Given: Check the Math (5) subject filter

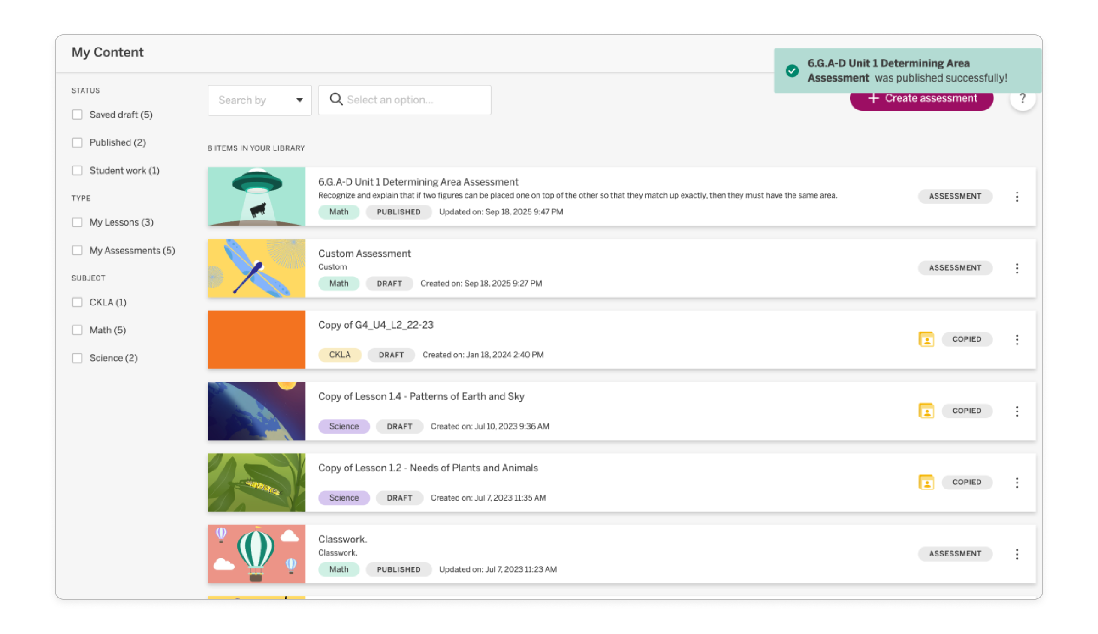Looking at the screenshot, I should click(x=77, y=329).
